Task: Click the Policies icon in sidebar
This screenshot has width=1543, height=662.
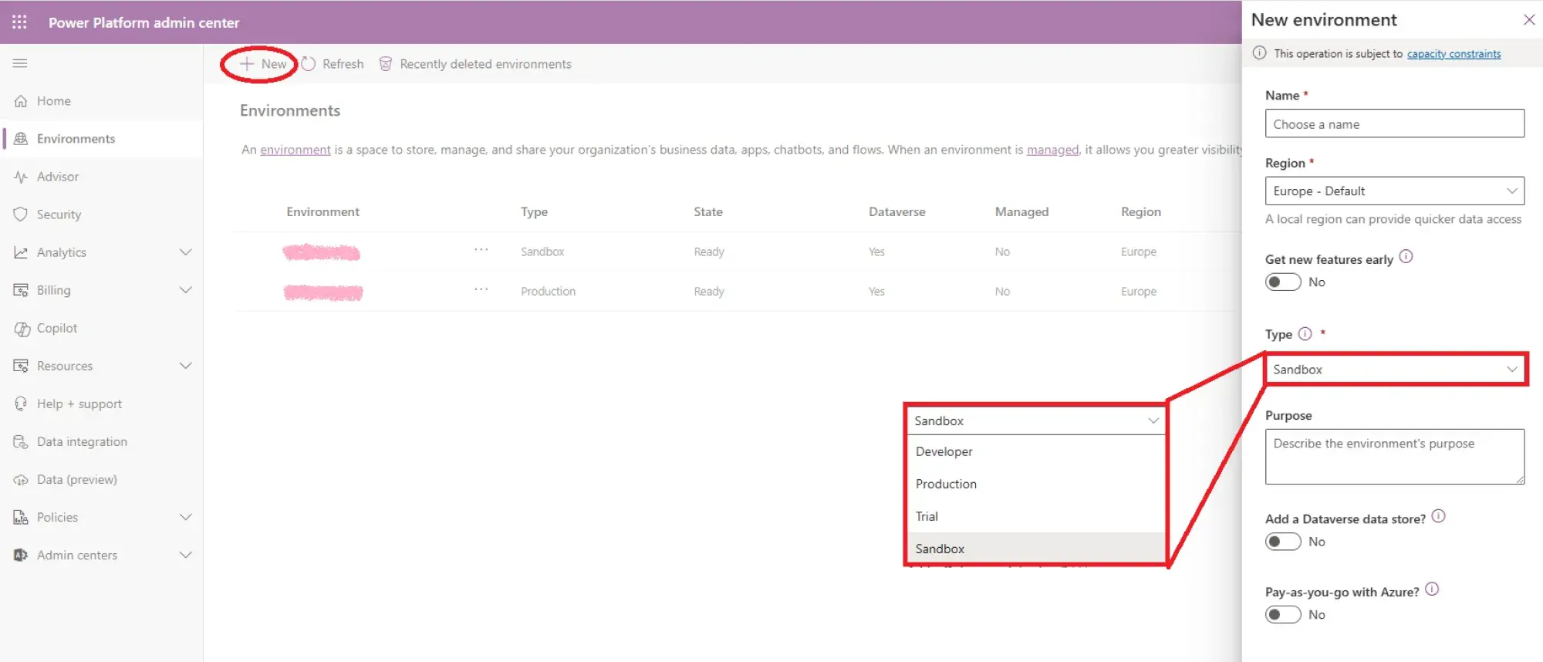Action: (21, 517)
